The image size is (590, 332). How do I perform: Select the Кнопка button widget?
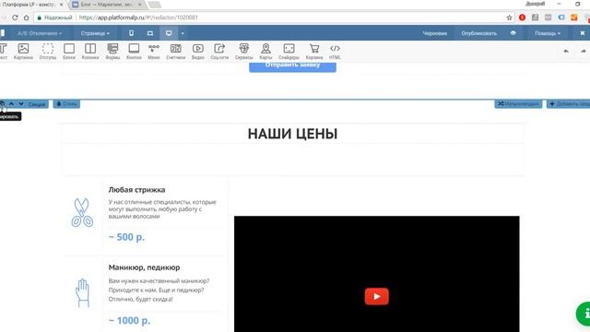pos(134,52)
